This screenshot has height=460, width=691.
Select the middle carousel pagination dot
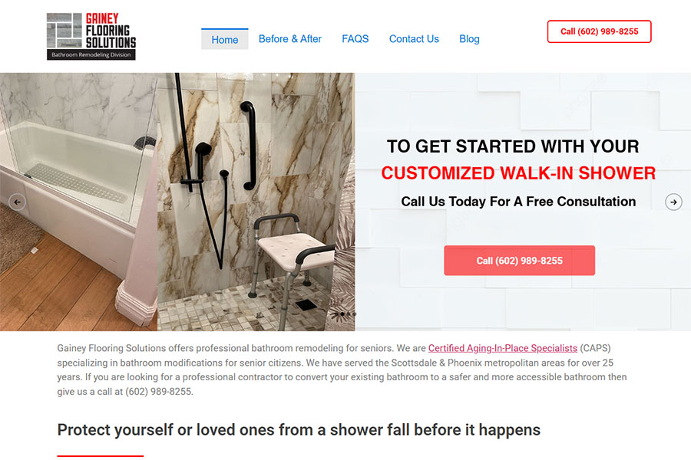tap(349, 314)
